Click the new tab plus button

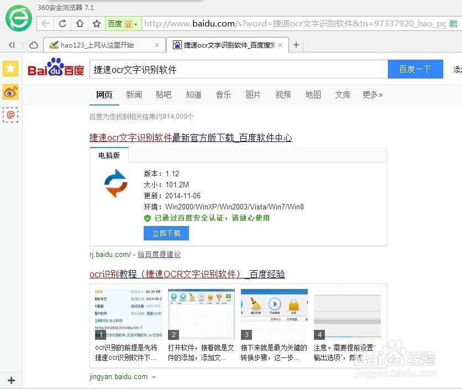(x=296, y=44)
